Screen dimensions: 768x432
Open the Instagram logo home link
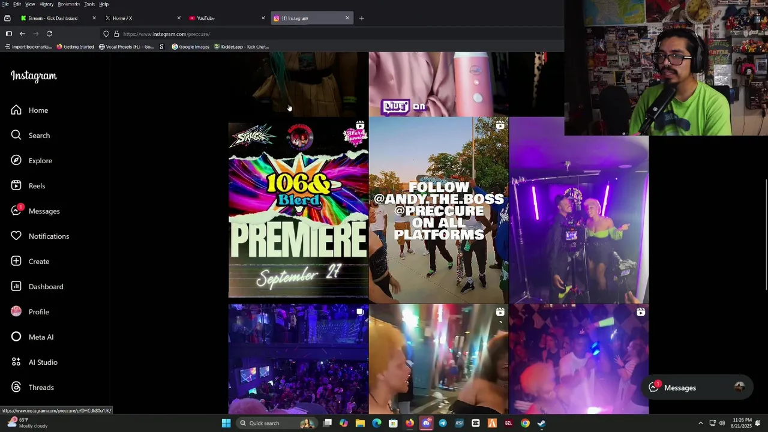click(x=34, y=76)
